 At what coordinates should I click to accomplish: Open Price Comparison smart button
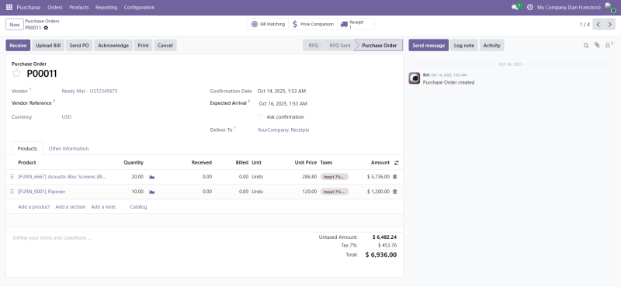click(x=313, y=24)
